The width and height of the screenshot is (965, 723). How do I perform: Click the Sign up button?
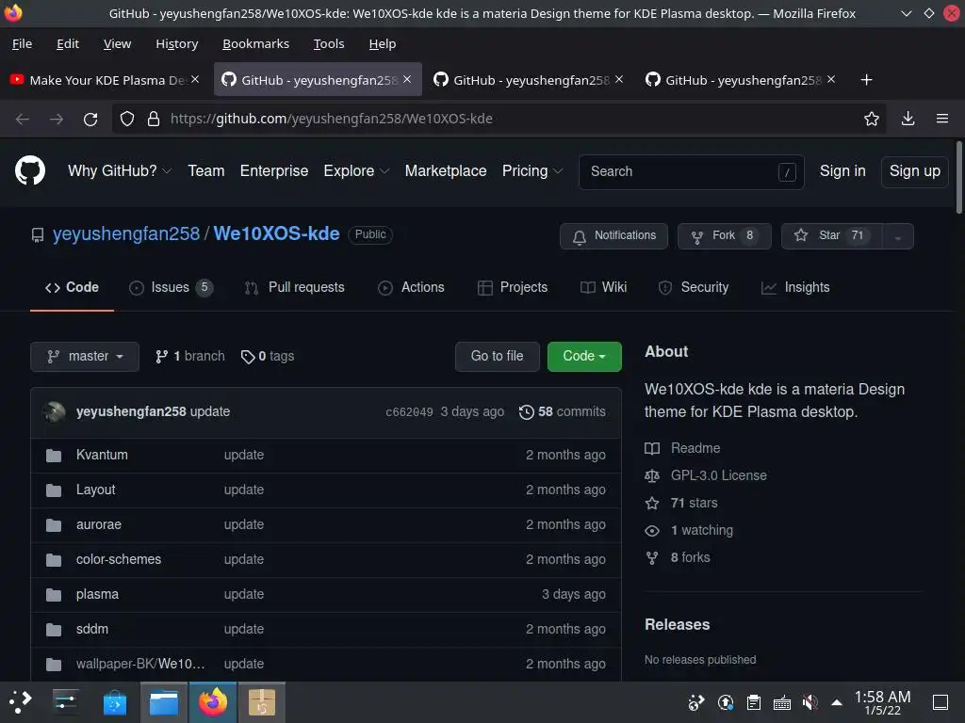(x=914, y=171)
